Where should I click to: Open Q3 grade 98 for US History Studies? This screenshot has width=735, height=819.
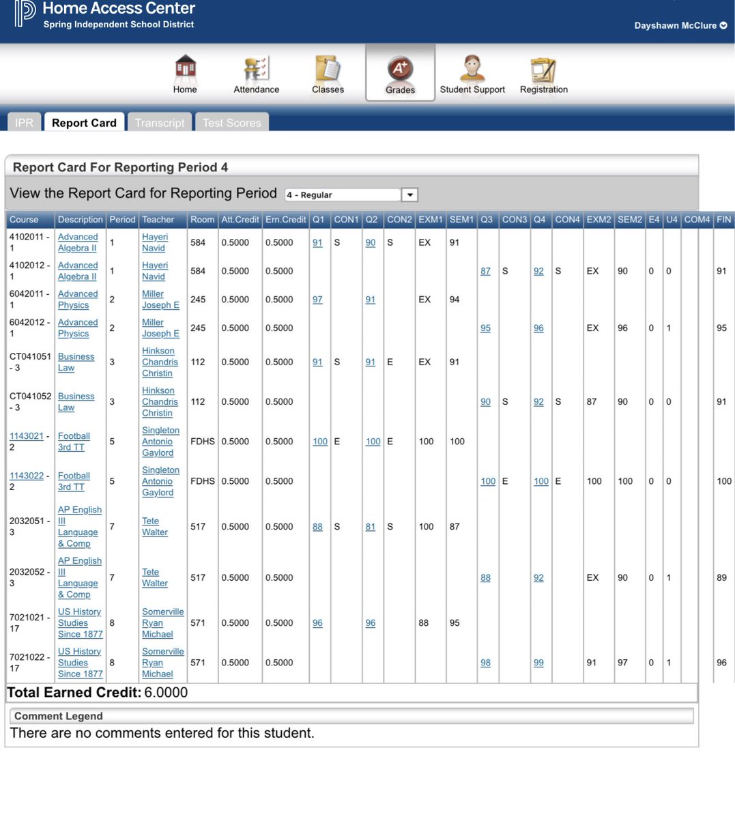point(485,663)
